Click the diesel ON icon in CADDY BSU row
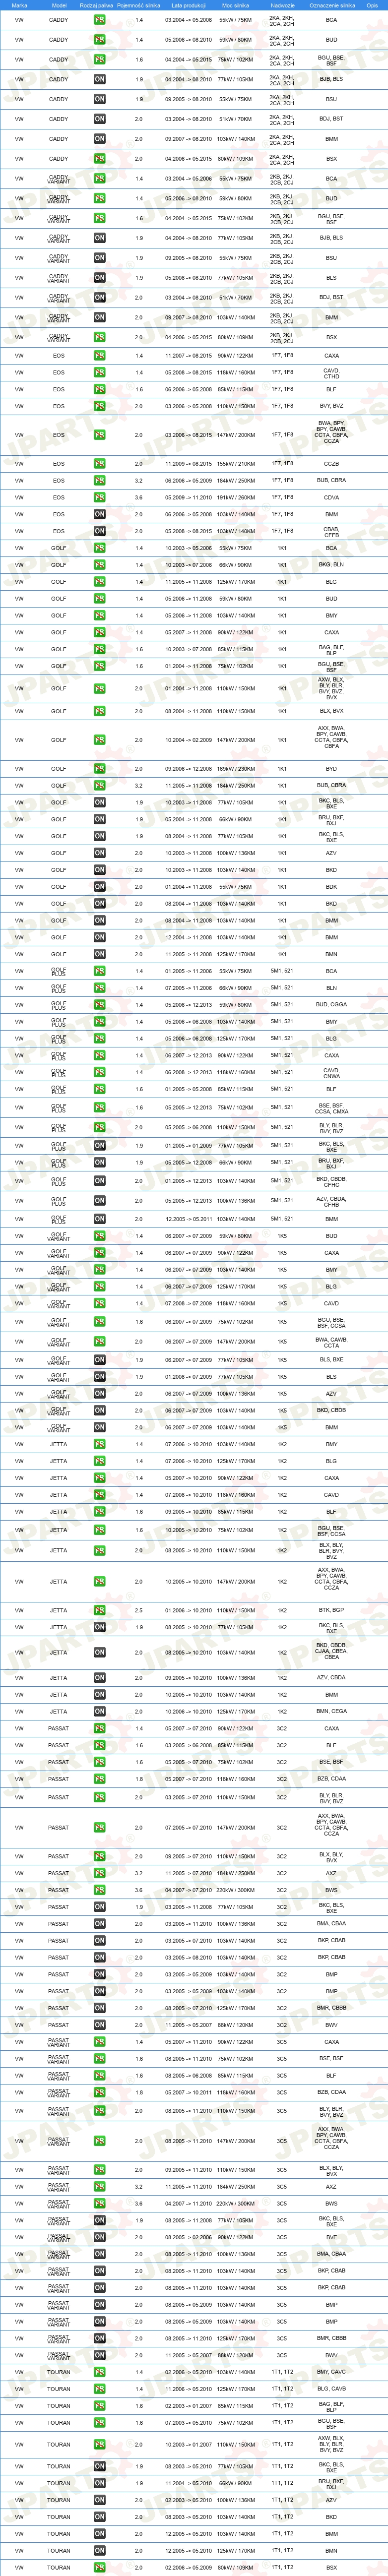Screen dimensions: 388x2576 pos(99,99)
